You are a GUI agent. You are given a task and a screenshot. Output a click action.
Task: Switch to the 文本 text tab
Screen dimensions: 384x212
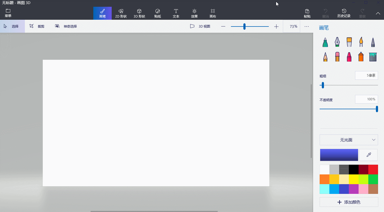[176, 13]
